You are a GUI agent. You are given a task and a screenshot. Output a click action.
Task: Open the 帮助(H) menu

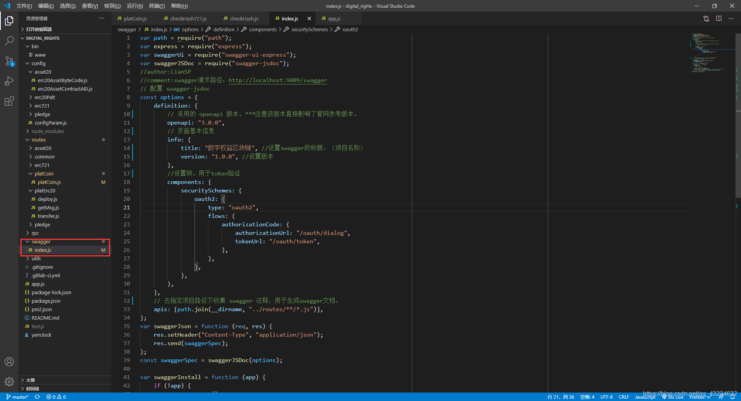179,6
